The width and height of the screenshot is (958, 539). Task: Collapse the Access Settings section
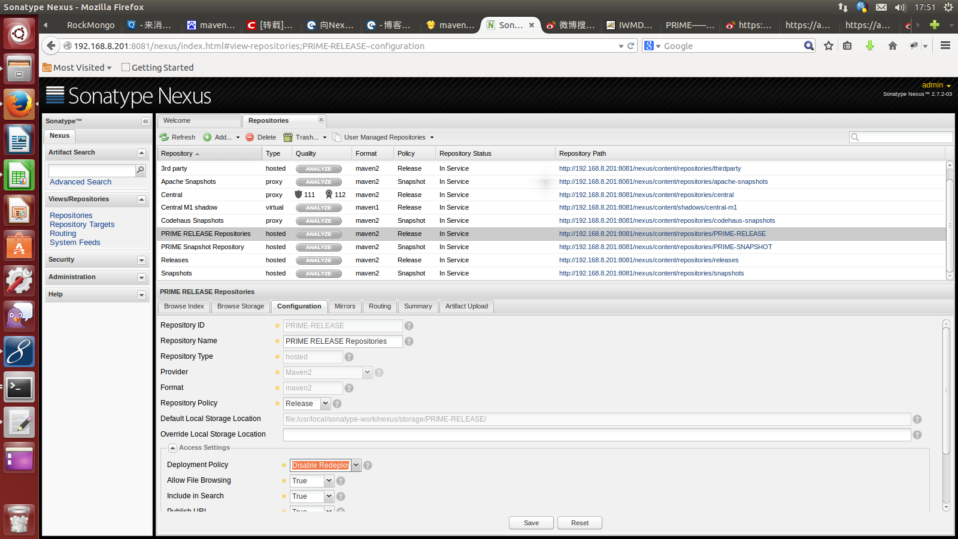pos(172,448)
